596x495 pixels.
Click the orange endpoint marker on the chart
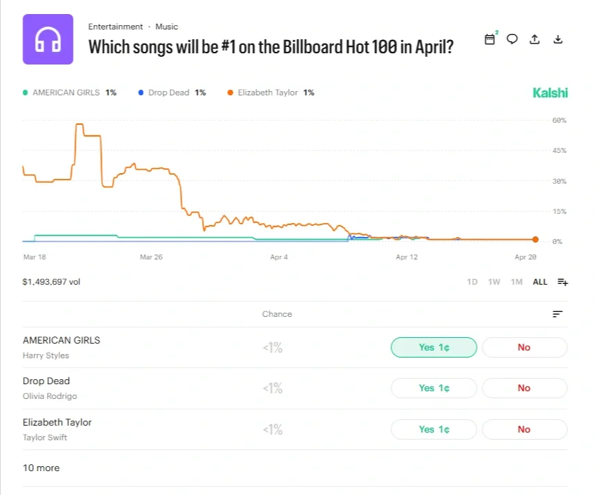click(x=535, y=239)
